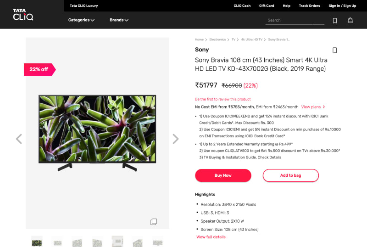
Task: Open View full details link
Action: (211, 237)
